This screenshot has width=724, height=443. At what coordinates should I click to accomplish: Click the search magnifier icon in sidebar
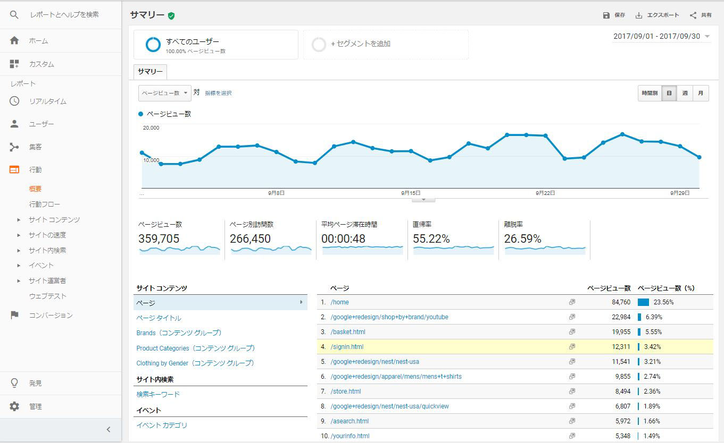point(14,15)
